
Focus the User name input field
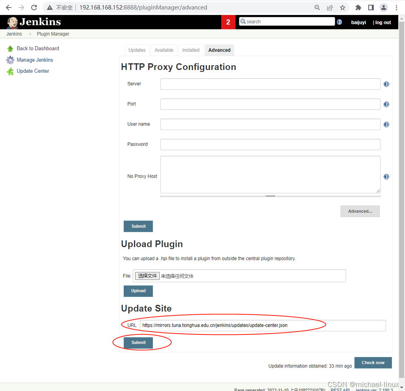coord(270,124)
